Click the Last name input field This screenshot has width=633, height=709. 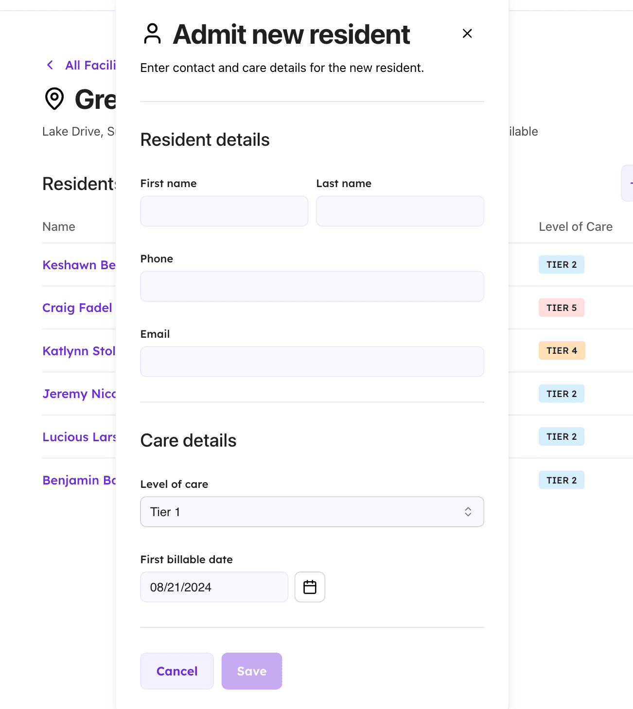[x=400, y=211]
